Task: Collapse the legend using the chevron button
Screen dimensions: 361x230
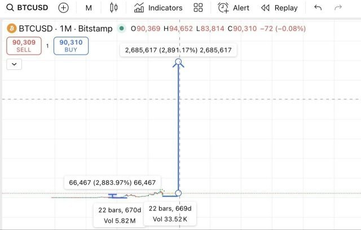Action: coord(14,64)
